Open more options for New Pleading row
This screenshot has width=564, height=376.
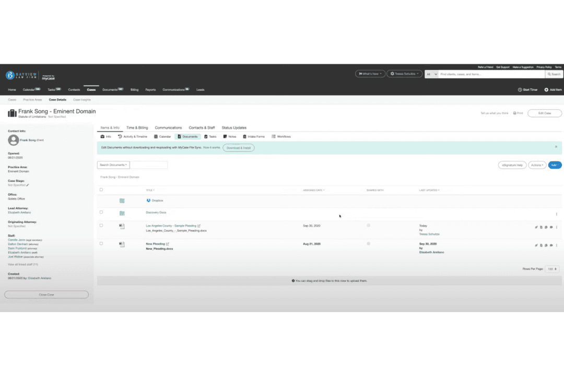point(557,245)
